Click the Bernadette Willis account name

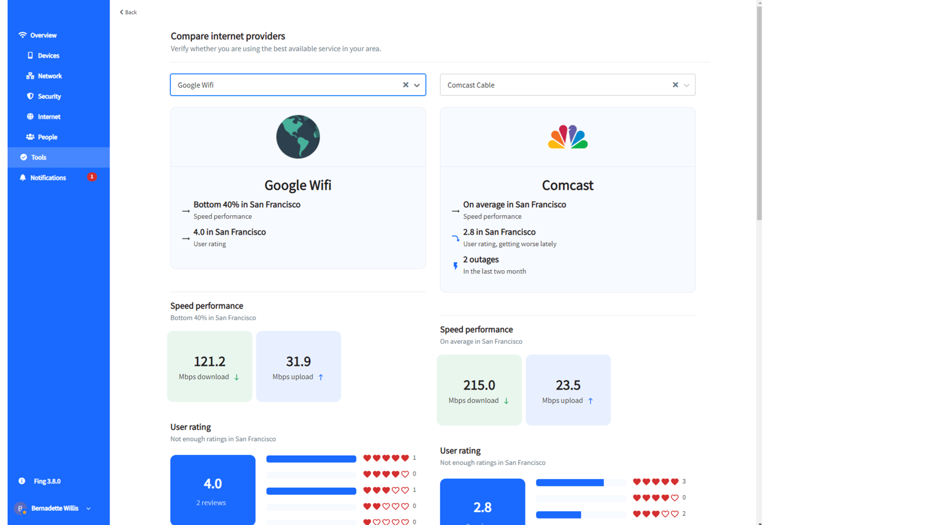[x=55, y=509]
